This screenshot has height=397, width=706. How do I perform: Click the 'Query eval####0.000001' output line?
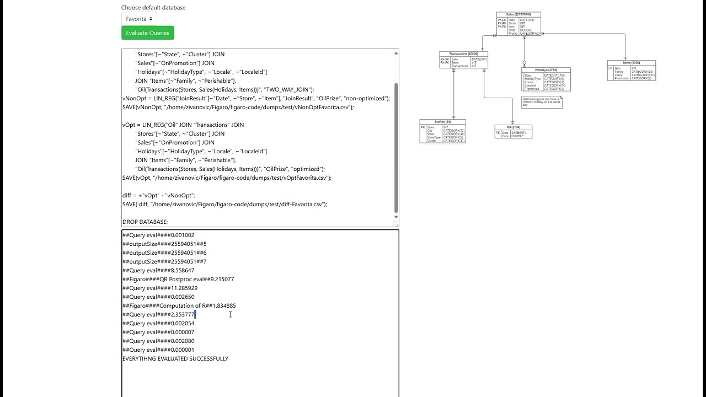point(158,350)
